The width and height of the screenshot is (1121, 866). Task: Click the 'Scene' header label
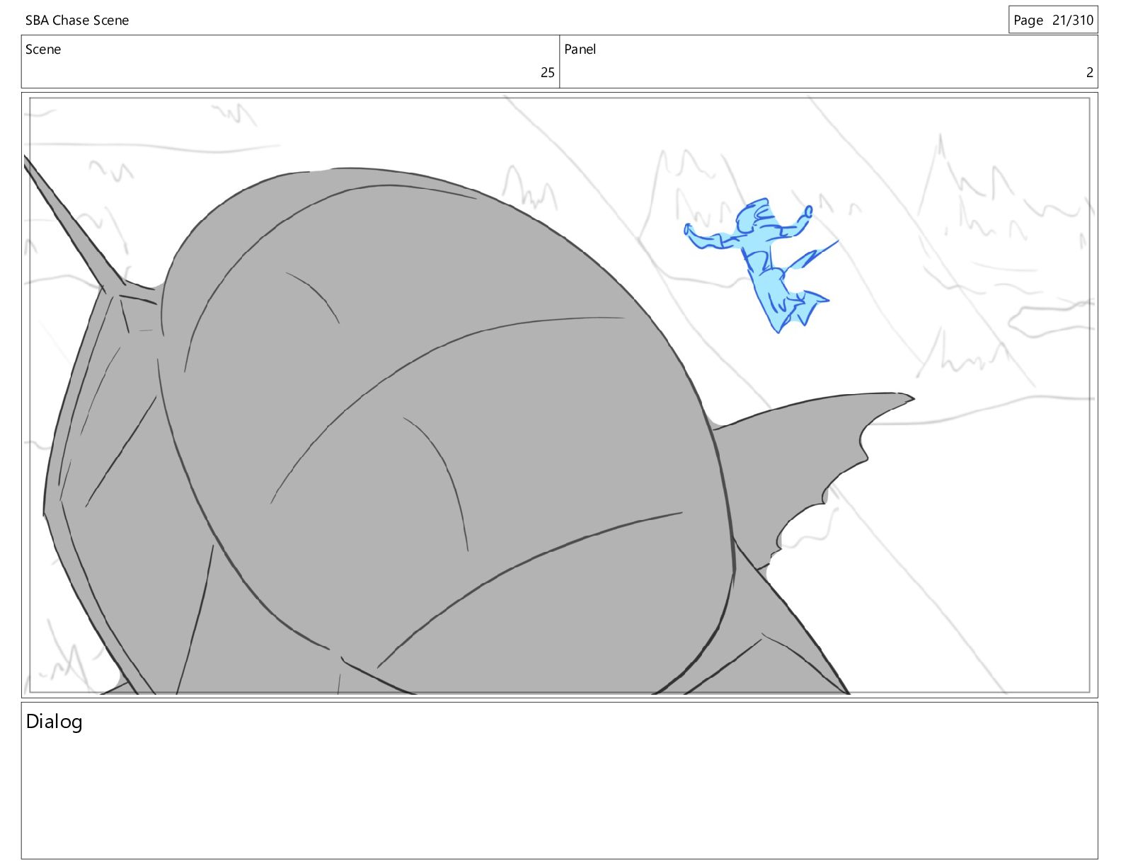(x=43, y=50)
